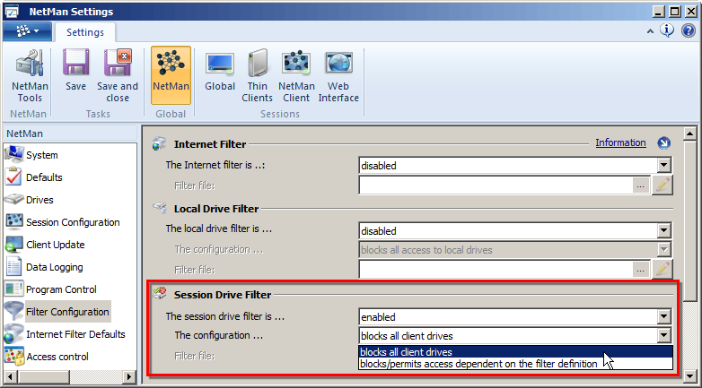The image size is (702, 388).
Task: Click the blue arrow icon beside Information
Action: (x=663, y=143)
